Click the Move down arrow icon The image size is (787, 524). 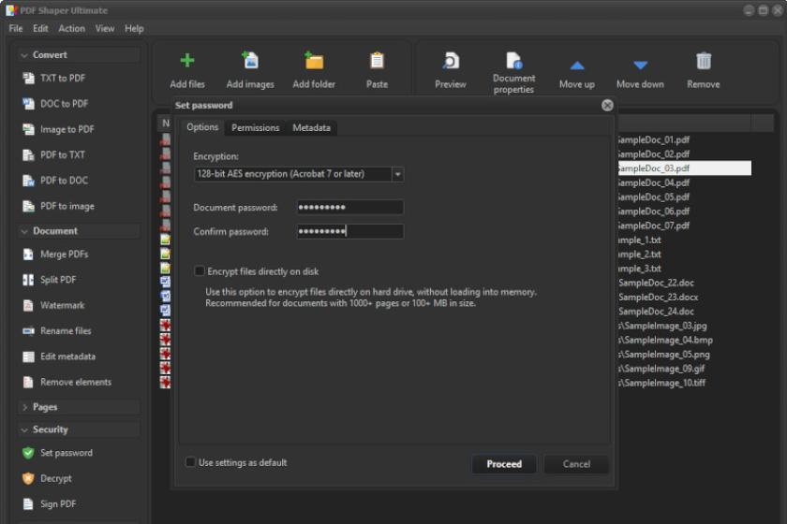(641, 65)
